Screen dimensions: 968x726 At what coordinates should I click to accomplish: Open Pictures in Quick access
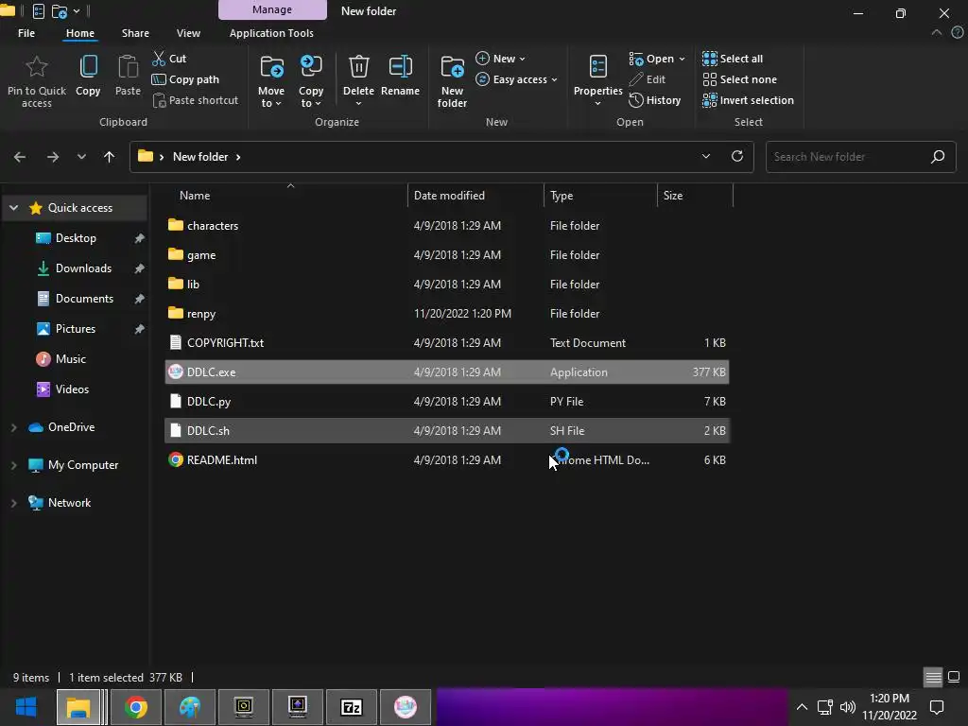[76, 329]
